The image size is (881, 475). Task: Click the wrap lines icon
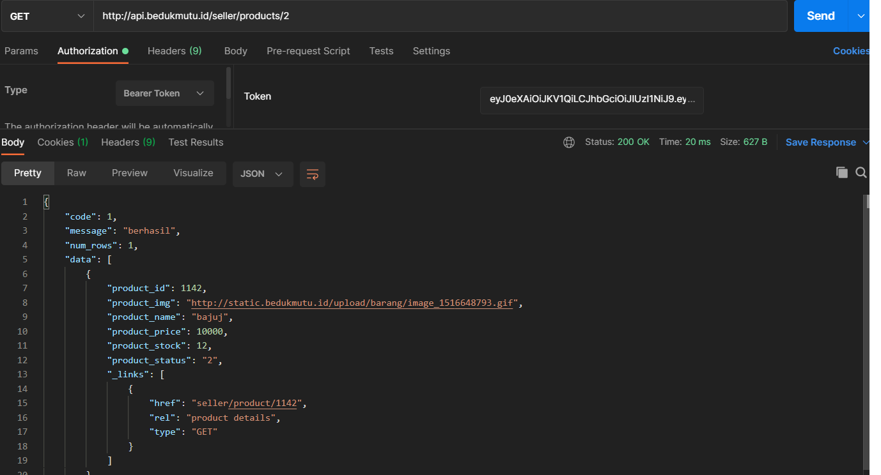(x=313, y=174)
